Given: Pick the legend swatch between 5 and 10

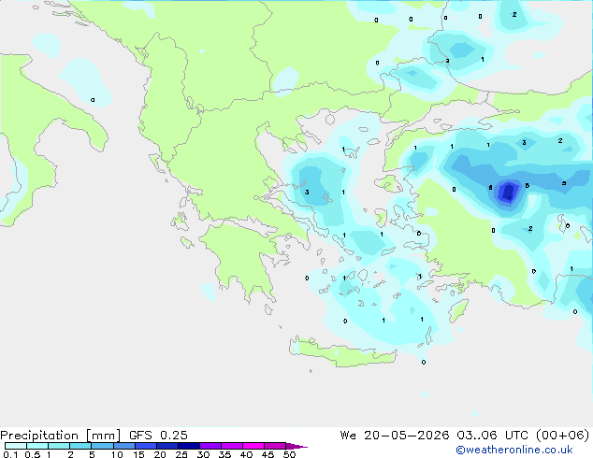Looking at the screenshot, I should click(102, 446).
